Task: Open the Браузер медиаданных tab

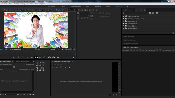Action: pyautogui.click(x=22, y=62)
